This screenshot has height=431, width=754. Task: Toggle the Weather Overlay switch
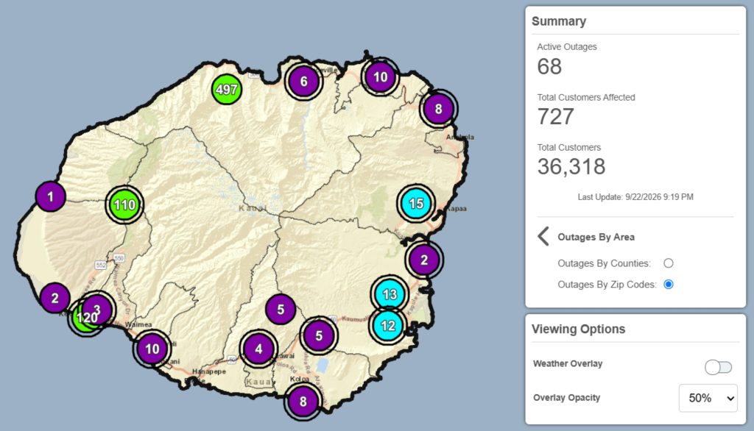tap(719, 367)
